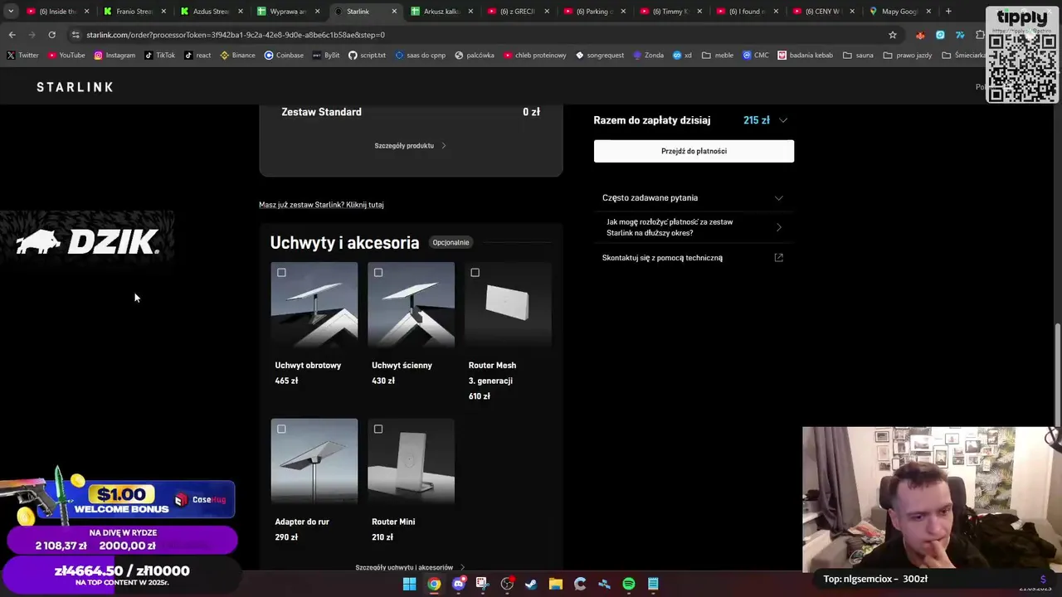Click the Przejdź do płatności button
1062x597 pixels.
(x=694, y=151)
